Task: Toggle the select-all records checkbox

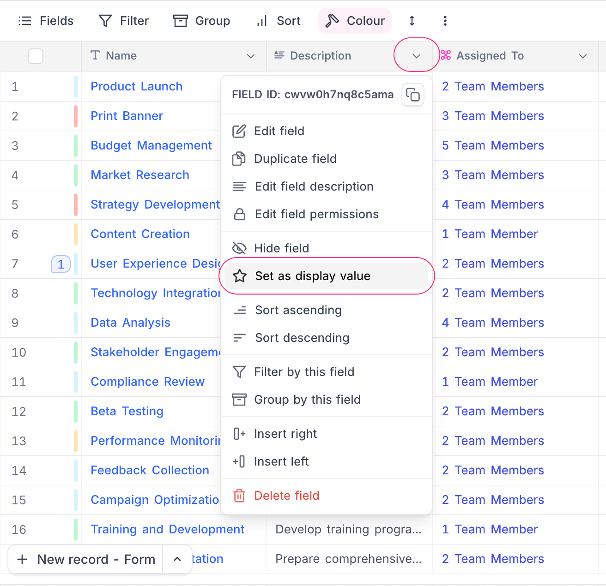Action: (36, 56)
